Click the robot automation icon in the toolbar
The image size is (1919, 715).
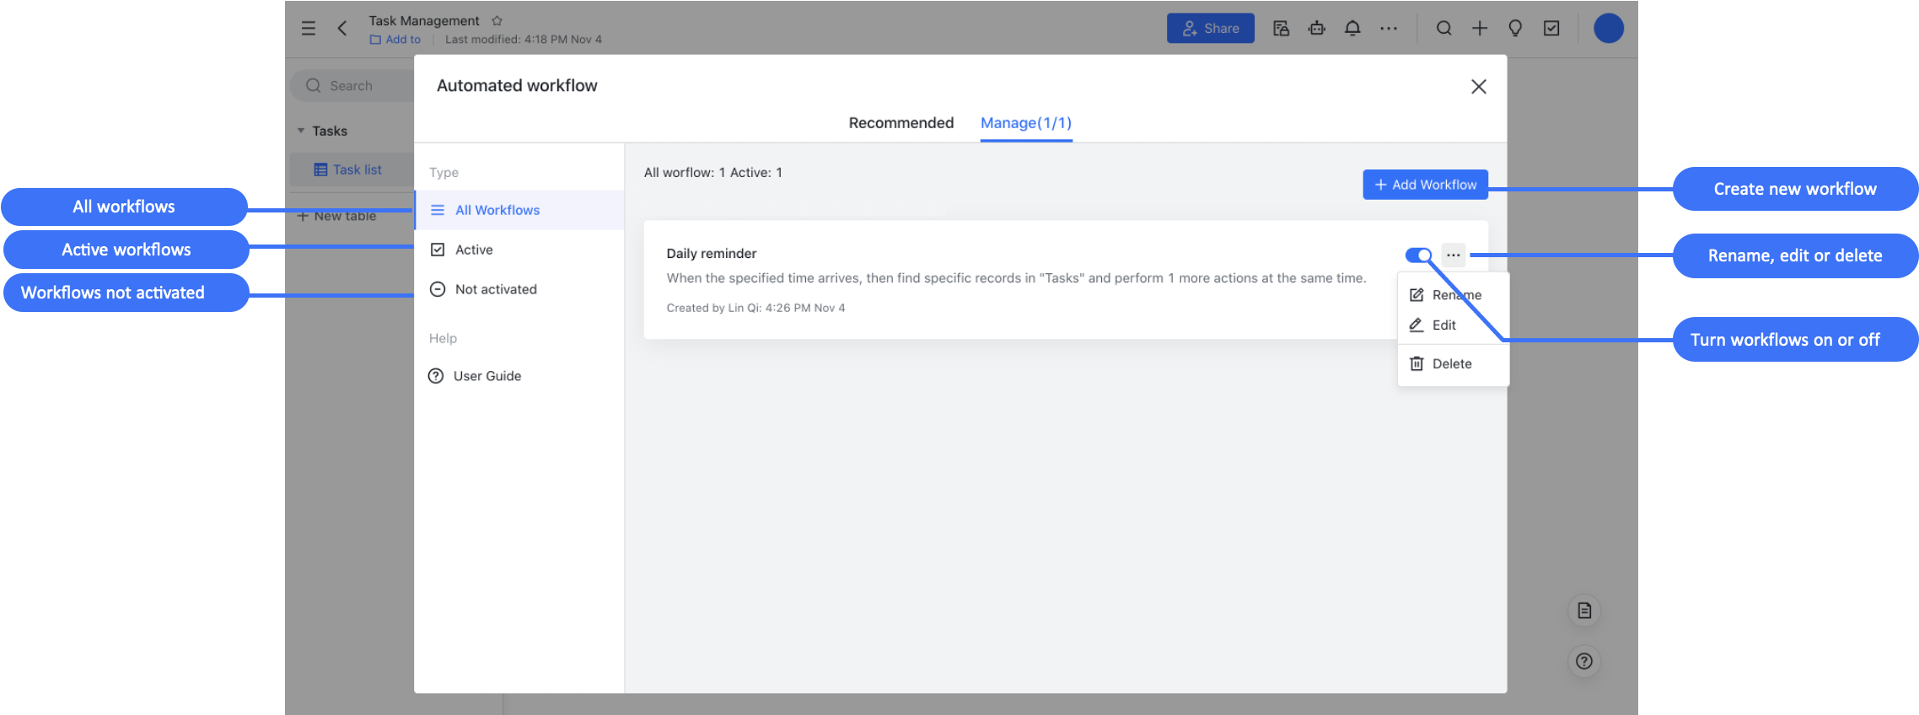(1316, 29)
